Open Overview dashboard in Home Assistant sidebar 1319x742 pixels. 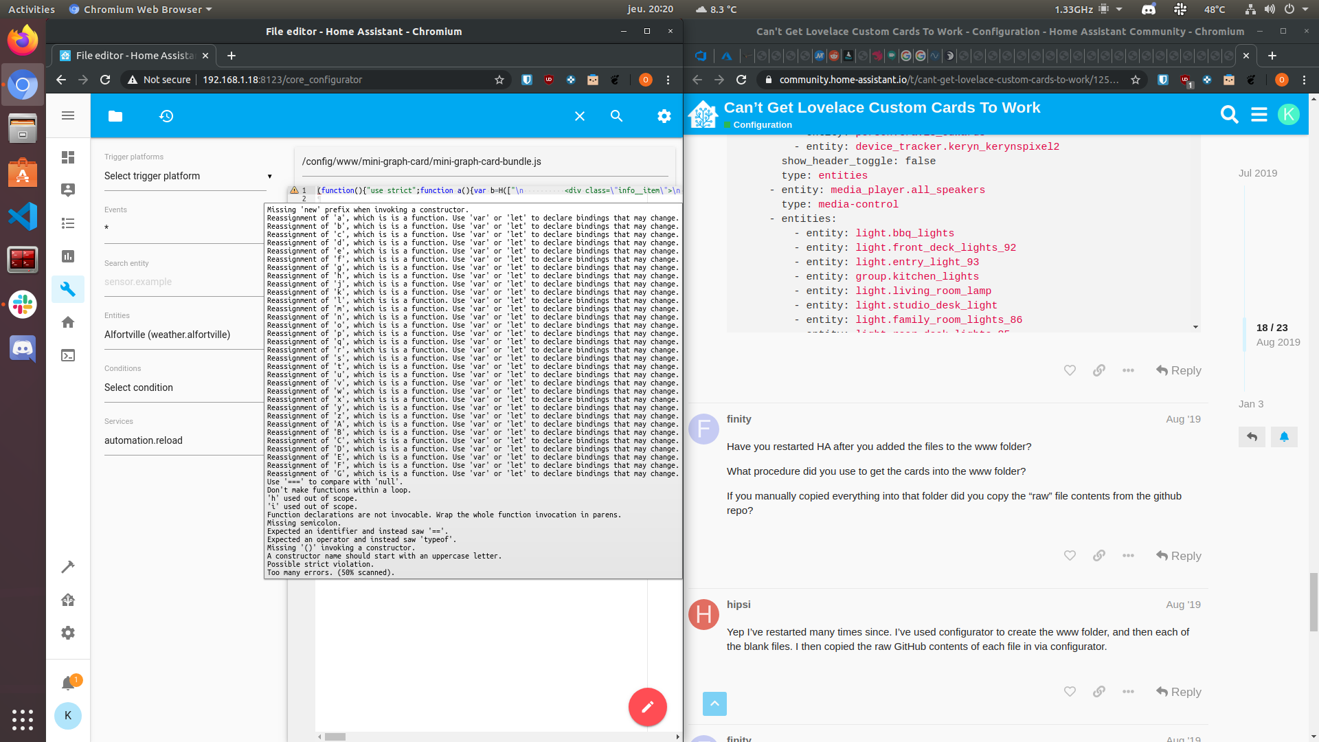pyautogui.click(x=68, y=157)
